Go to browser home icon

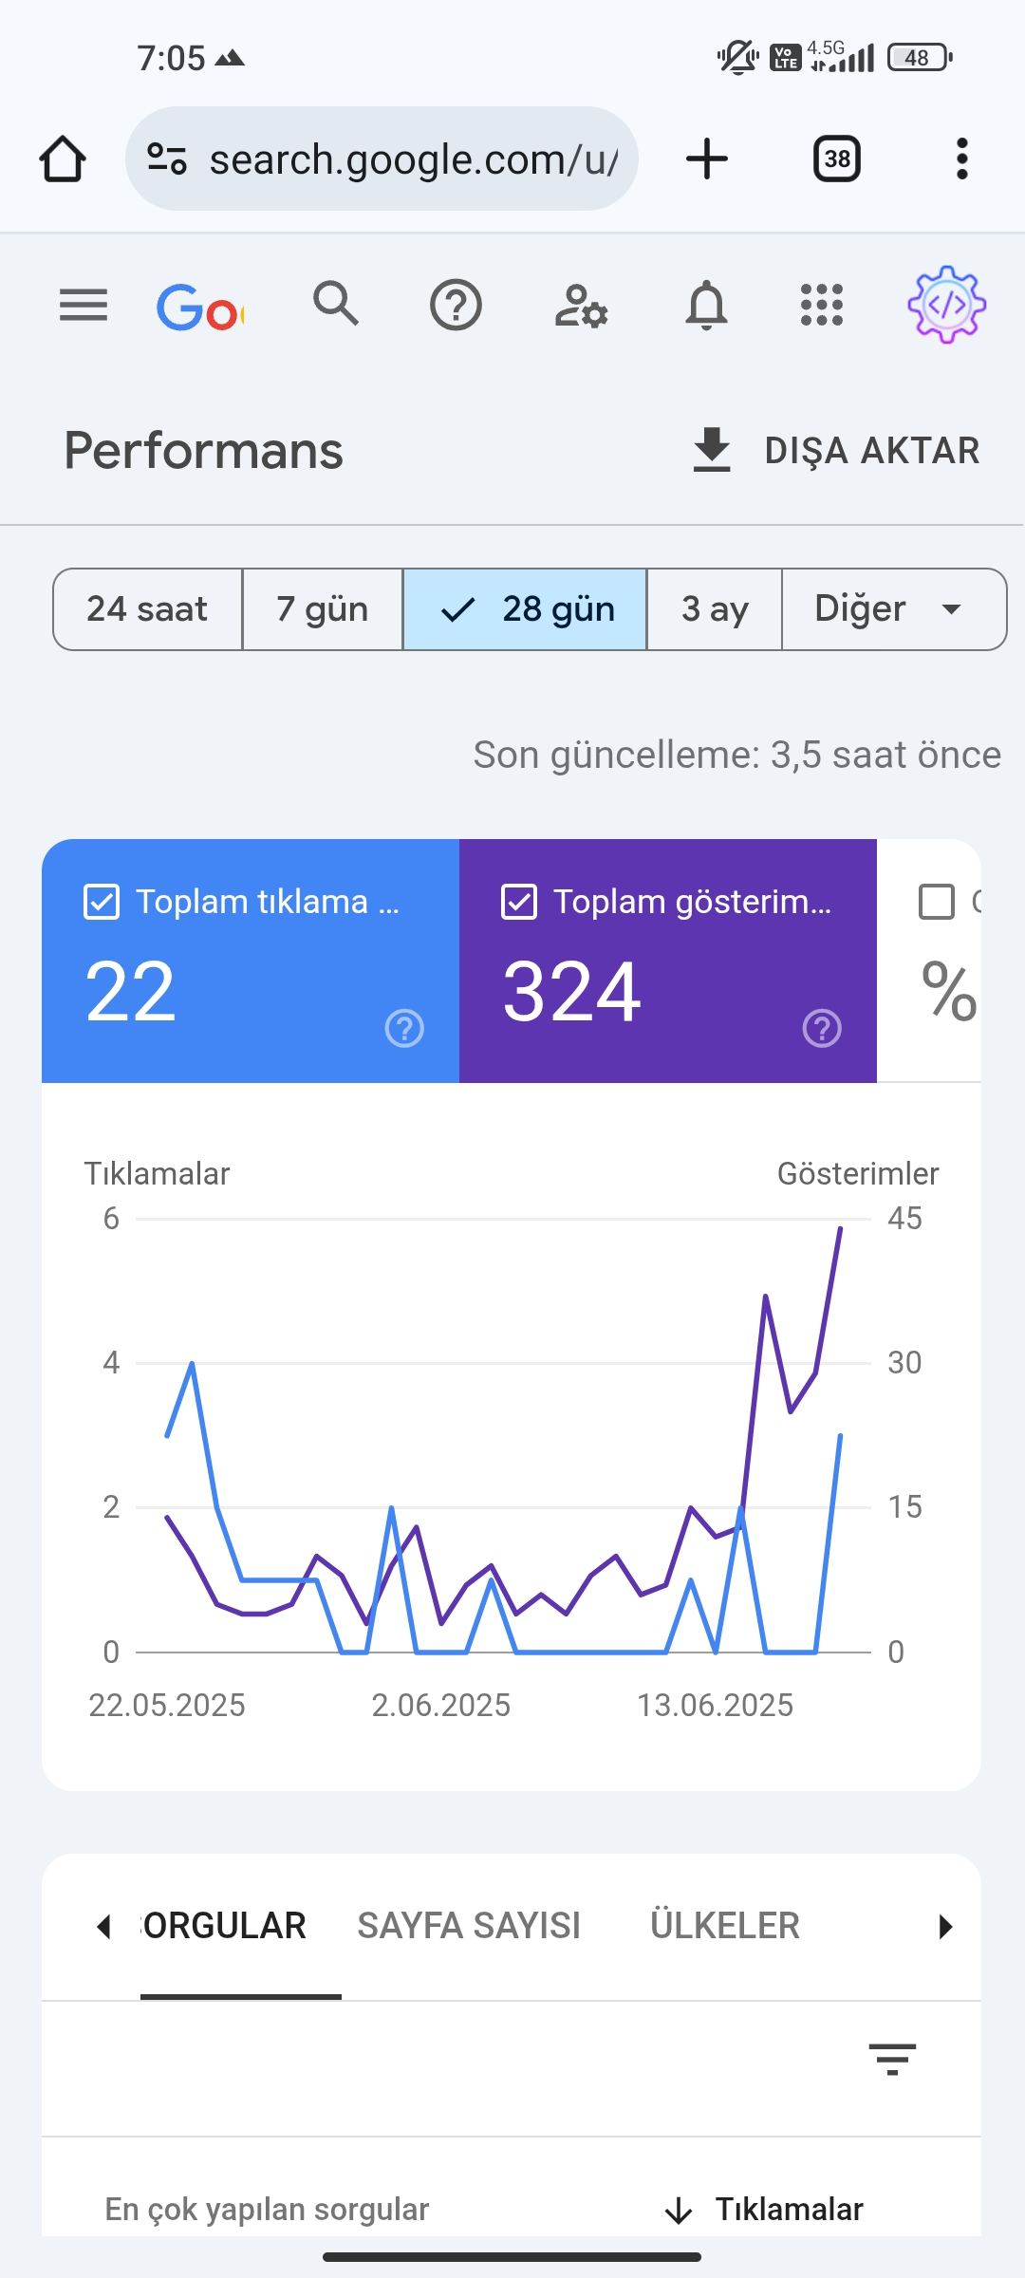(63, 159)
